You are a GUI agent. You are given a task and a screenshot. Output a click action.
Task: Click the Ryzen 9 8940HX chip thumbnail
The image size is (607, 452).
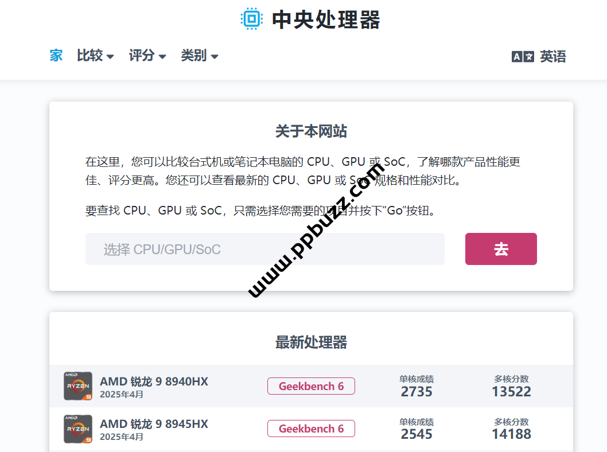[x=78, y=386]
